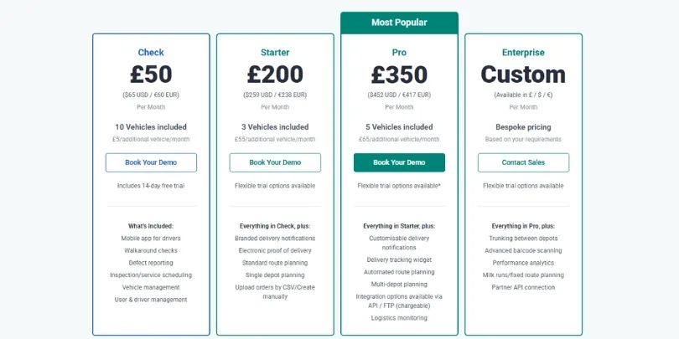Select 'Multi-depot planning' feature text

399,284
